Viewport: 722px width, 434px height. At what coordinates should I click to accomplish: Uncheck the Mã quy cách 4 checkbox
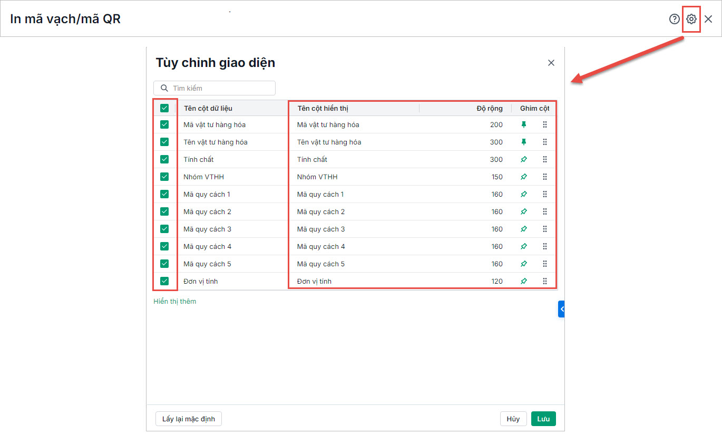pos(164,246)
